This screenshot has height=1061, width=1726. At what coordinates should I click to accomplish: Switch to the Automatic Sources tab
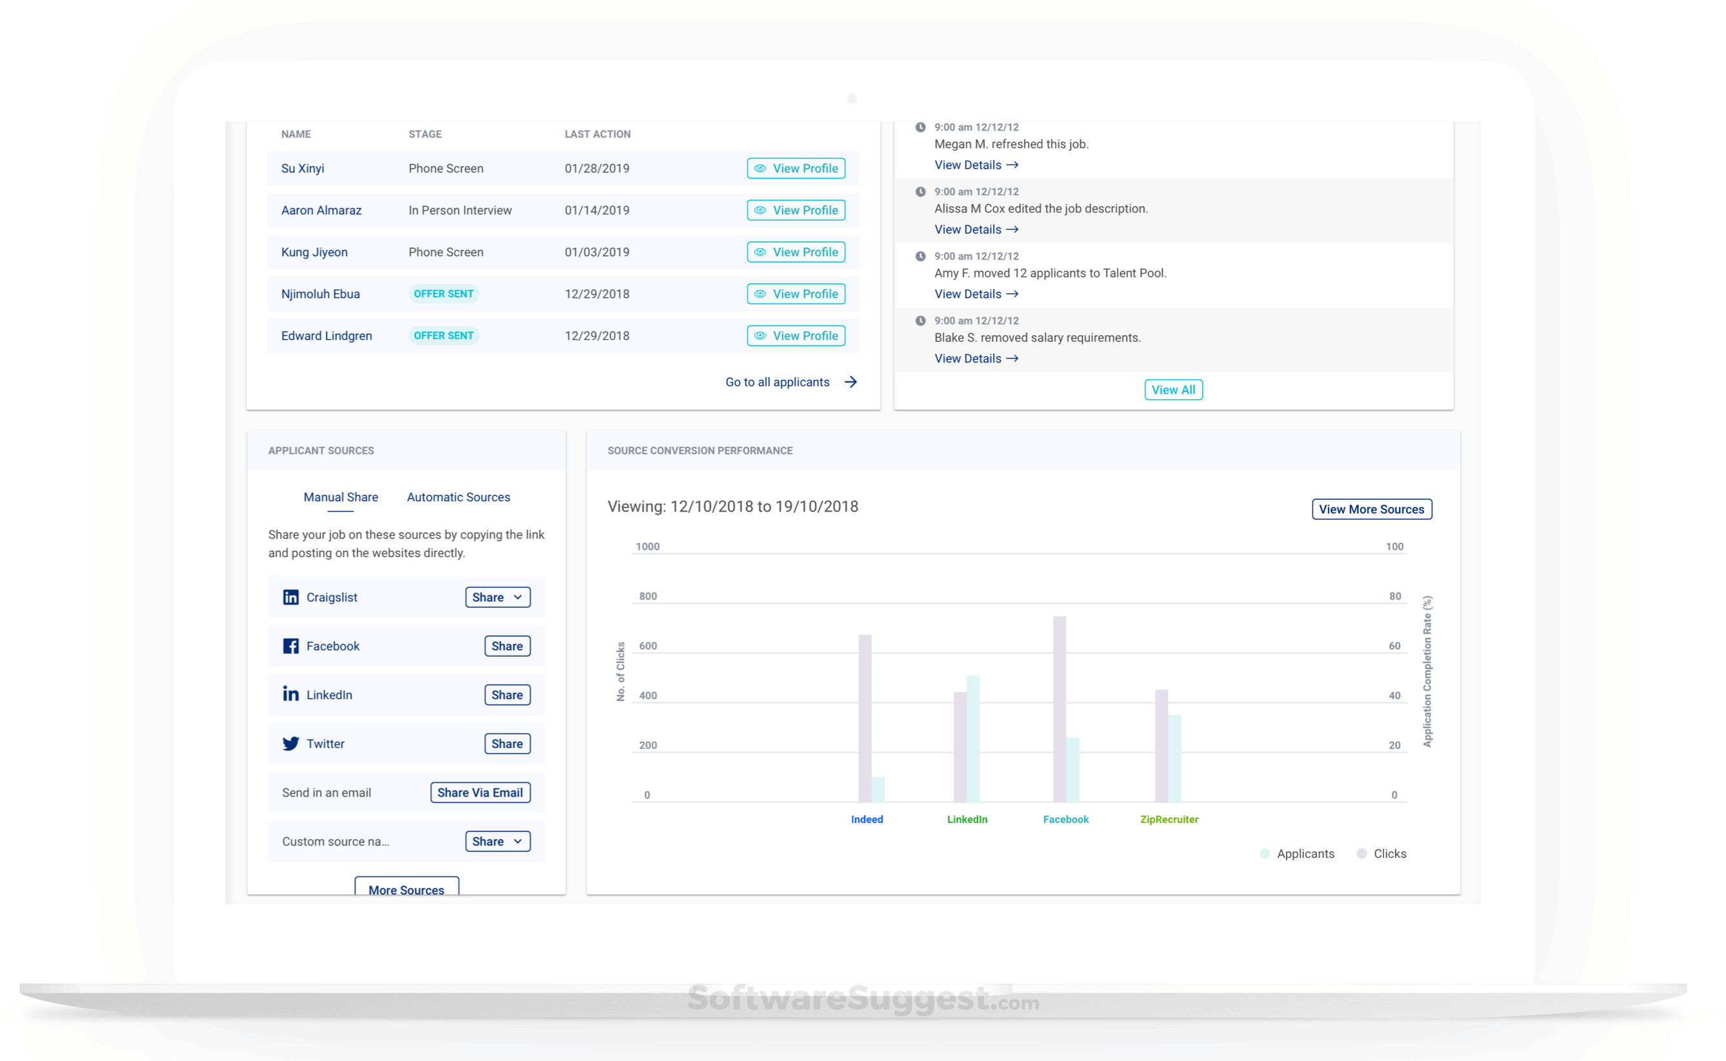457,497
